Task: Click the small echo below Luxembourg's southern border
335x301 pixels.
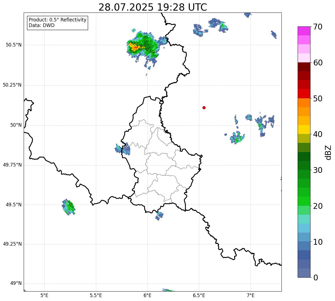Action: (x=159, y=216)
